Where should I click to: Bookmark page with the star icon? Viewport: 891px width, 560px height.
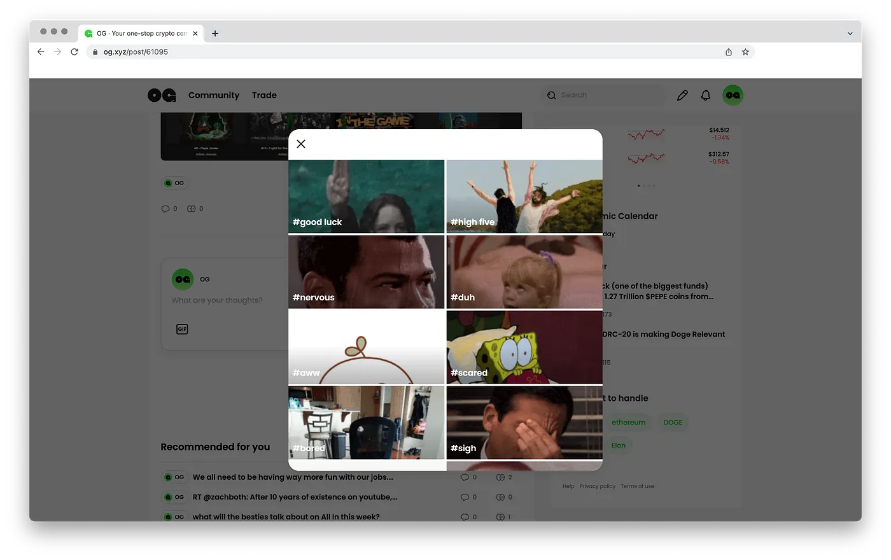coord(745,52)
